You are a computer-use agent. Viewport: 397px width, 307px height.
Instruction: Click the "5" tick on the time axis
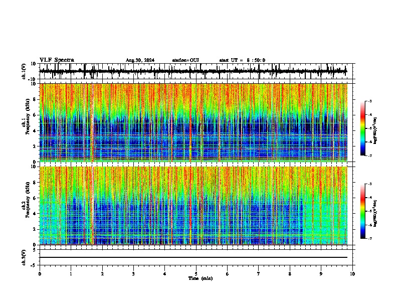tap(196, 274)
